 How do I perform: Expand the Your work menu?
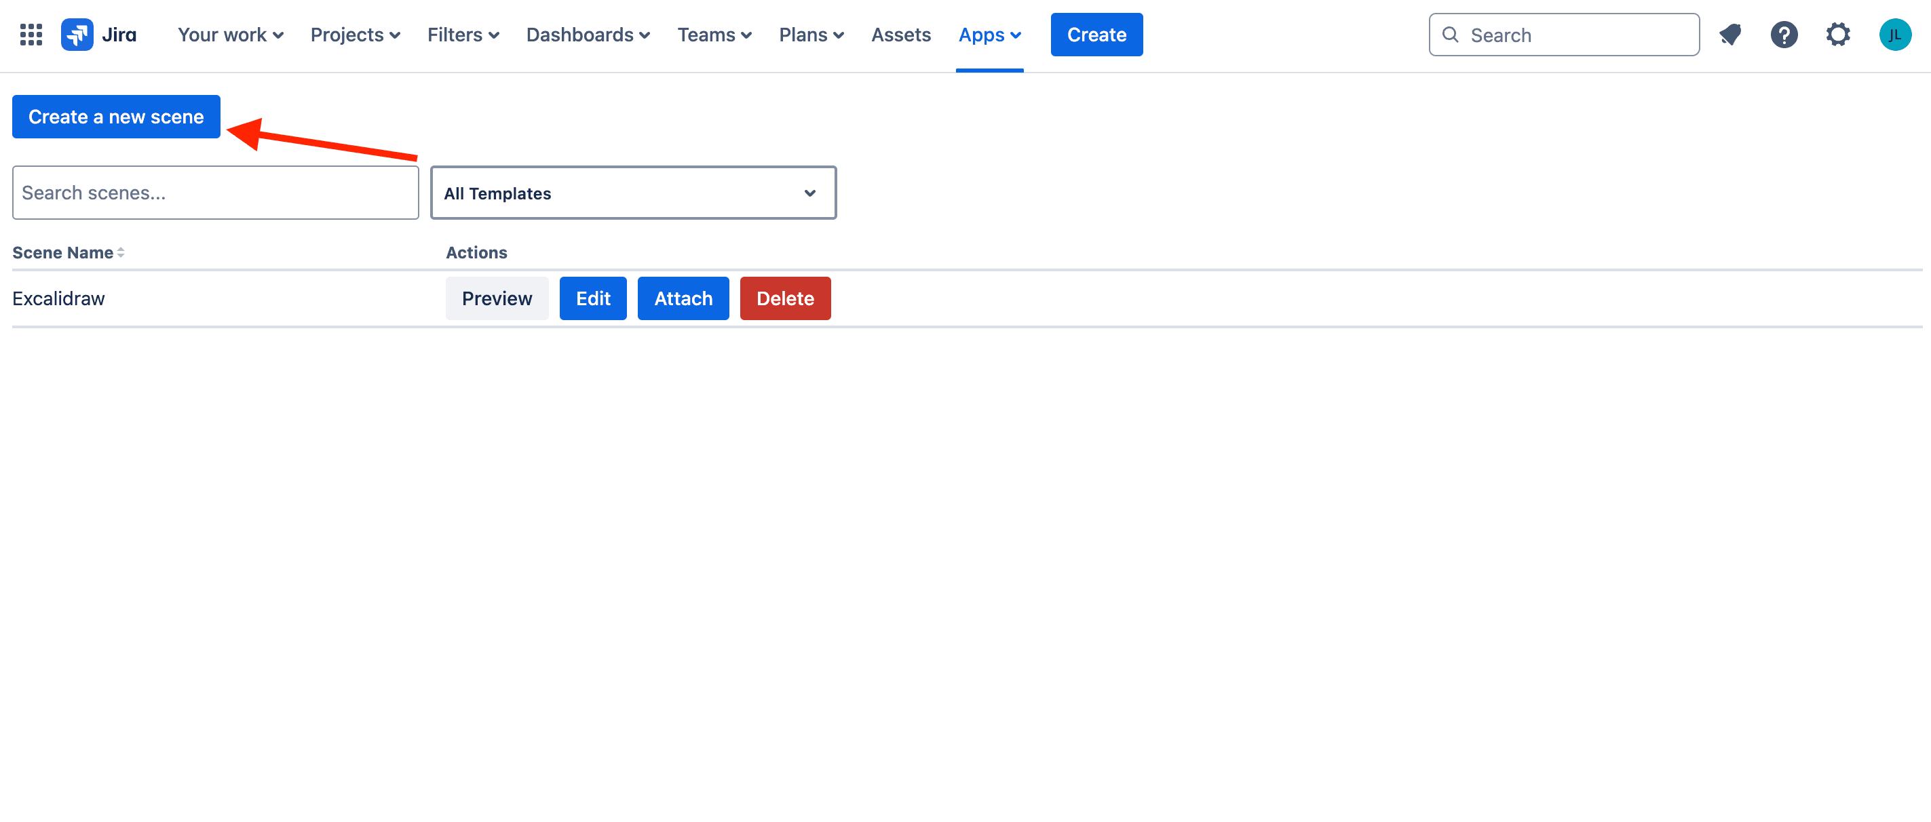tap(230, 35)
